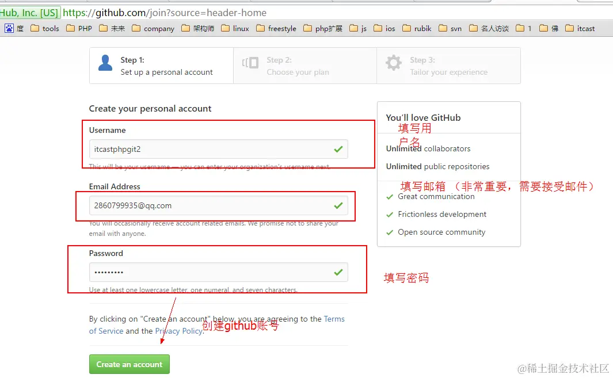This screenshot has width=613, height=378.
Task: Open the linux bookmark folder
Action: [235, 29]
